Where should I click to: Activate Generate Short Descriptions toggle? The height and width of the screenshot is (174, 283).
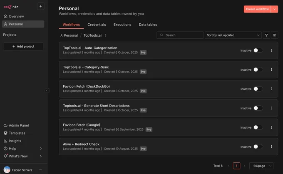tap(258, 108)
